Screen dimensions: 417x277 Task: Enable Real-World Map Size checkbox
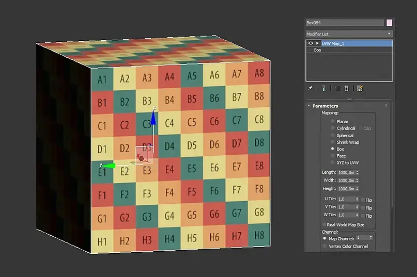pos(324,225)
